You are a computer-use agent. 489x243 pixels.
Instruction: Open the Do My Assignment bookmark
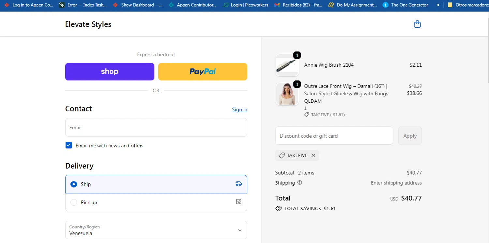[352, 5]
